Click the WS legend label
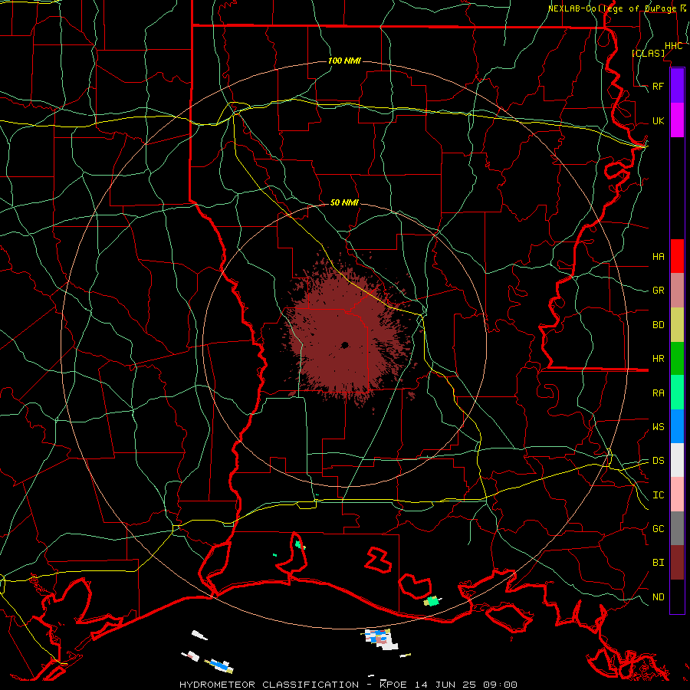 pyautogui.click(x=658, y=426)
